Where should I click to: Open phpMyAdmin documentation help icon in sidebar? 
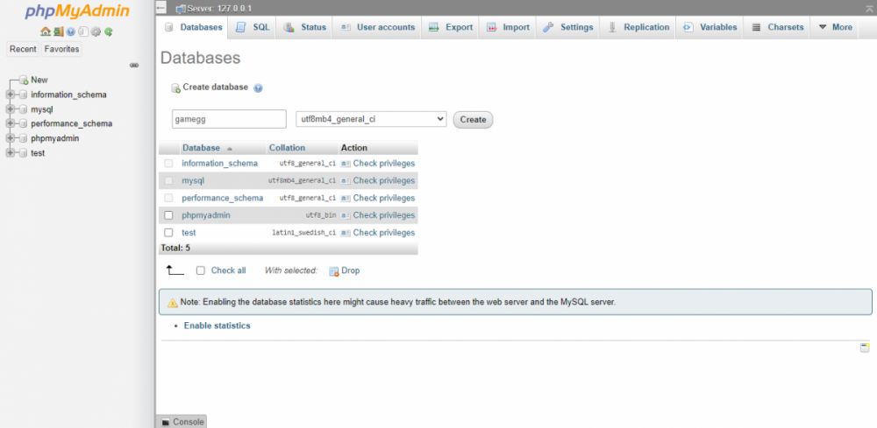[71, 32]
